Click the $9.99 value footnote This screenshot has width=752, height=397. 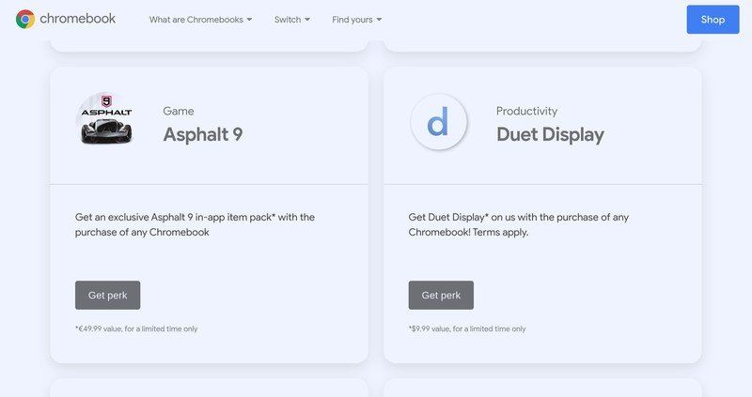tap(467, 329)
